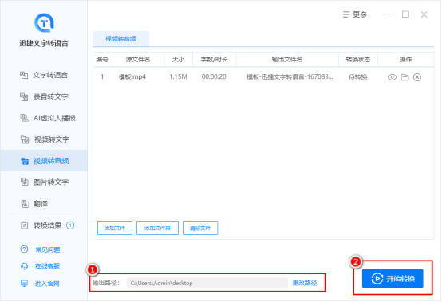Click the 更改路径 link
The image size is (442, 302).
click(305, 283)
